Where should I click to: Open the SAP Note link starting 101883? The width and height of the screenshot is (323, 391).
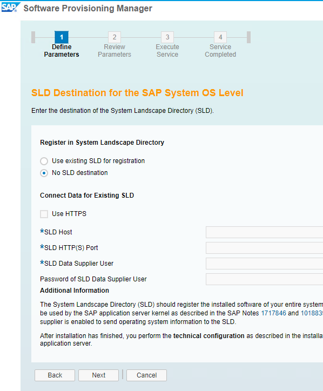tap(312, 313)
